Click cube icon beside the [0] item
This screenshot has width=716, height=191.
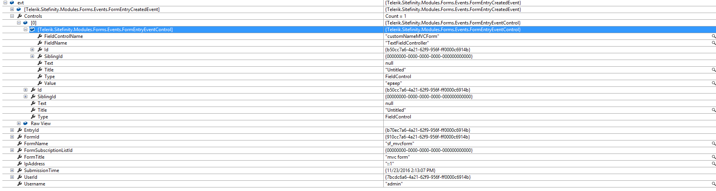25,23
